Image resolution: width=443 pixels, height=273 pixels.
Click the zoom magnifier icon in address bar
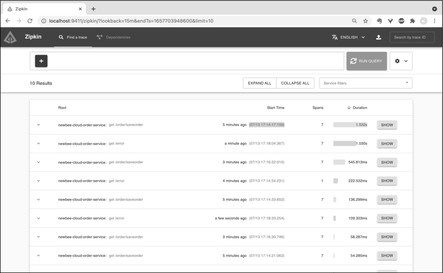pyautogui.click(x=354, y=21)
